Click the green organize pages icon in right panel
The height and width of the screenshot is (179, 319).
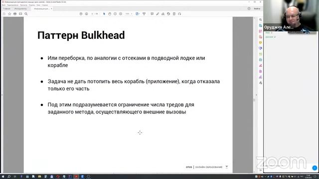click(260, 54)
